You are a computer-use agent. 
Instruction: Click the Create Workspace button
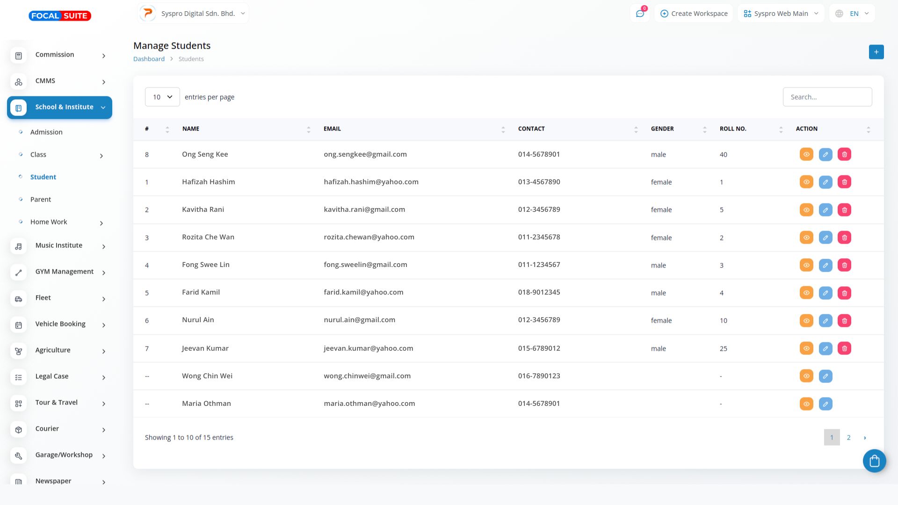point(694,14)
